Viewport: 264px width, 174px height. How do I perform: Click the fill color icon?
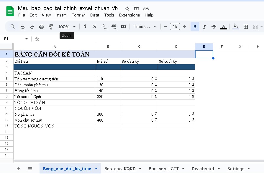tap(235, 26)
